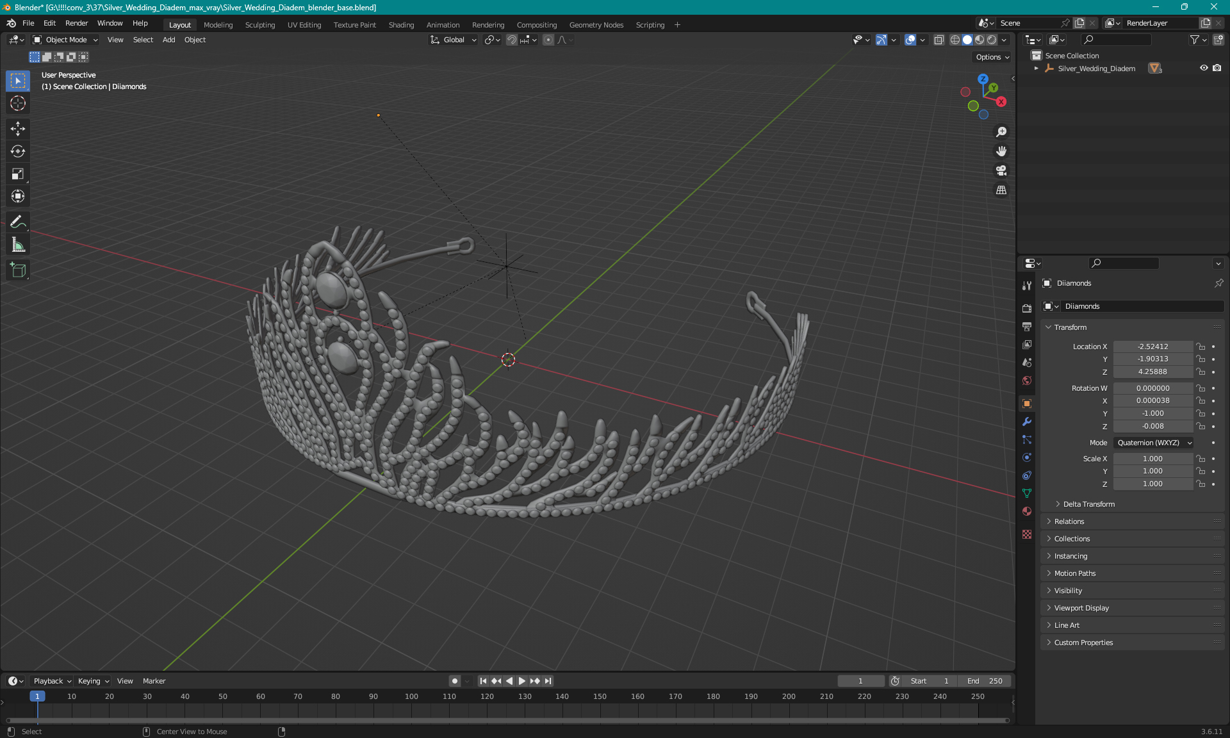
Task: Activate the Scale tool
Action: point(18,174)
